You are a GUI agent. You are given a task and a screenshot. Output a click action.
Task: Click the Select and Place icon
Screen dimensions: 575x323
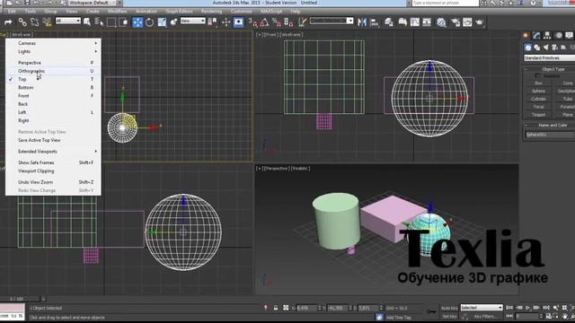173,22
